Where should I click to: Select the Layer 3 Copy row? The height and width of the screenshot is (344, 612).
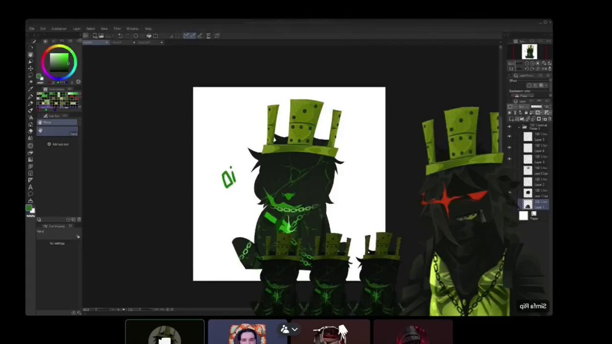click(534, 170)
